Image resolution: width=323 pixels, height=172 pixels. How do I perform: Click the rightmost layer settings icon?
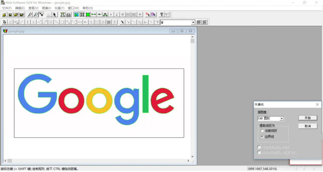click(x=204, y=22)
